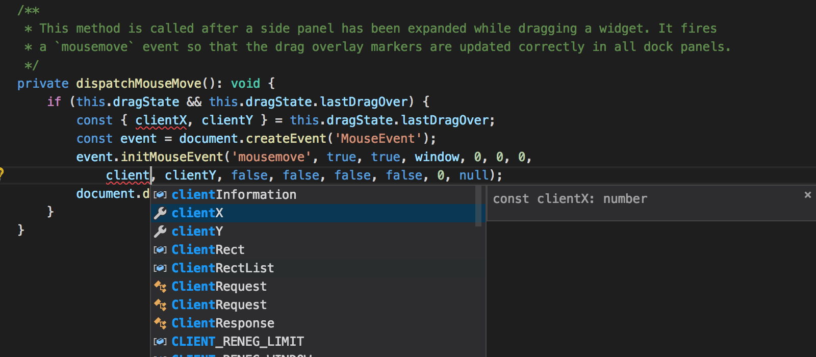
Task: Click the underlined clientX in destructuring
Action: [x=161, y=120]
